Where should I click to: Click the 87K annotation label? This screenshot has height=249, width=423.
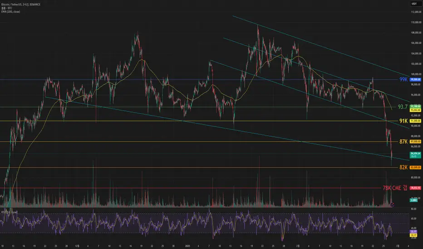(x=403, y=142)
